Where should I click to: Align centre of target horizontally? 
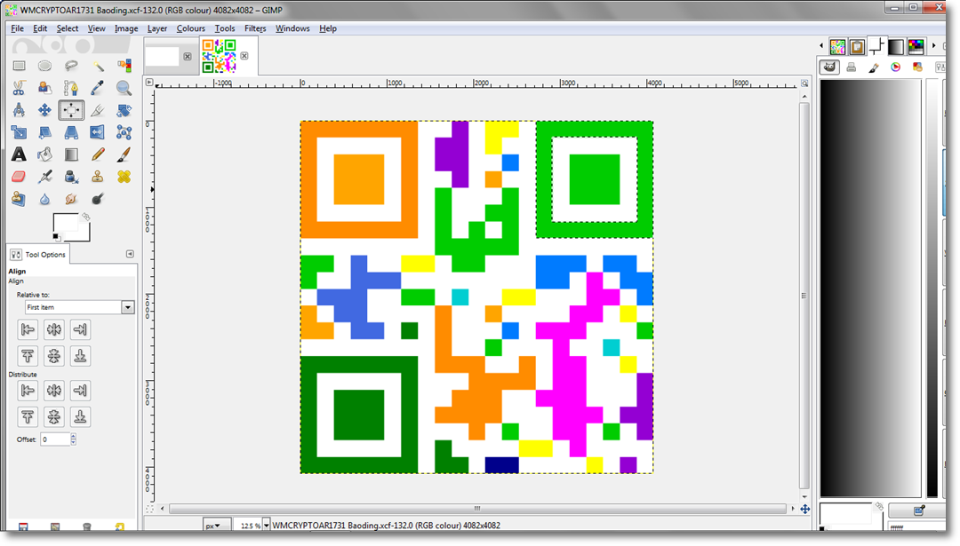(x=54, y=329)
